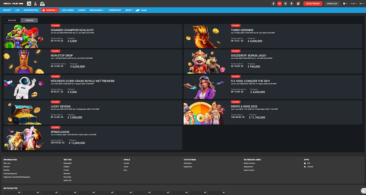The image size is (366, 195).
Task: Open the red VIP icon
Action: (x=279, y=4)
